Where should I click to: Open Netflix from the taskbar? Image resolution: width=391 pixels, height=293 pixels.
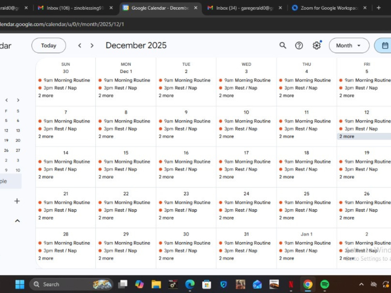click(291, 284)
